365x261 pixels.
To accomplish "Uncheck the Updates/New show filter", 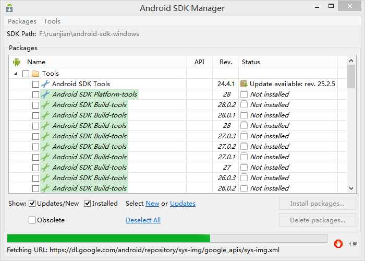I will [32, 204].
